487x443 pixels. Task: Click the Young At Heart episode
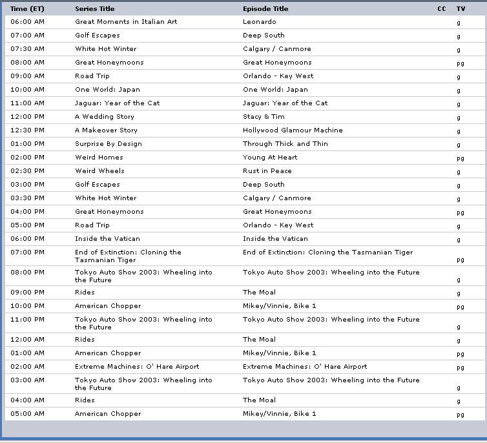270,158
